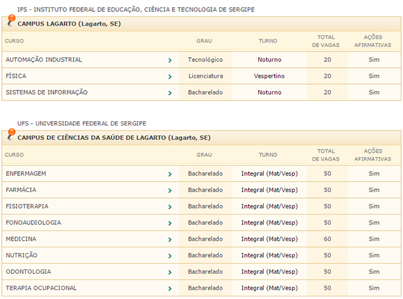Screen dimensions: 403x299
Task: Click the chevron arrow next to Fisioterapia
Action: point(170,207)
